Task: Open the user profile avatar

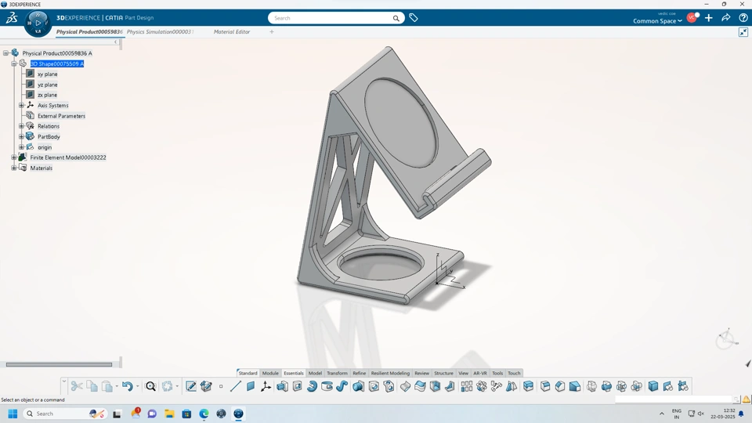Action: (692, 18)
